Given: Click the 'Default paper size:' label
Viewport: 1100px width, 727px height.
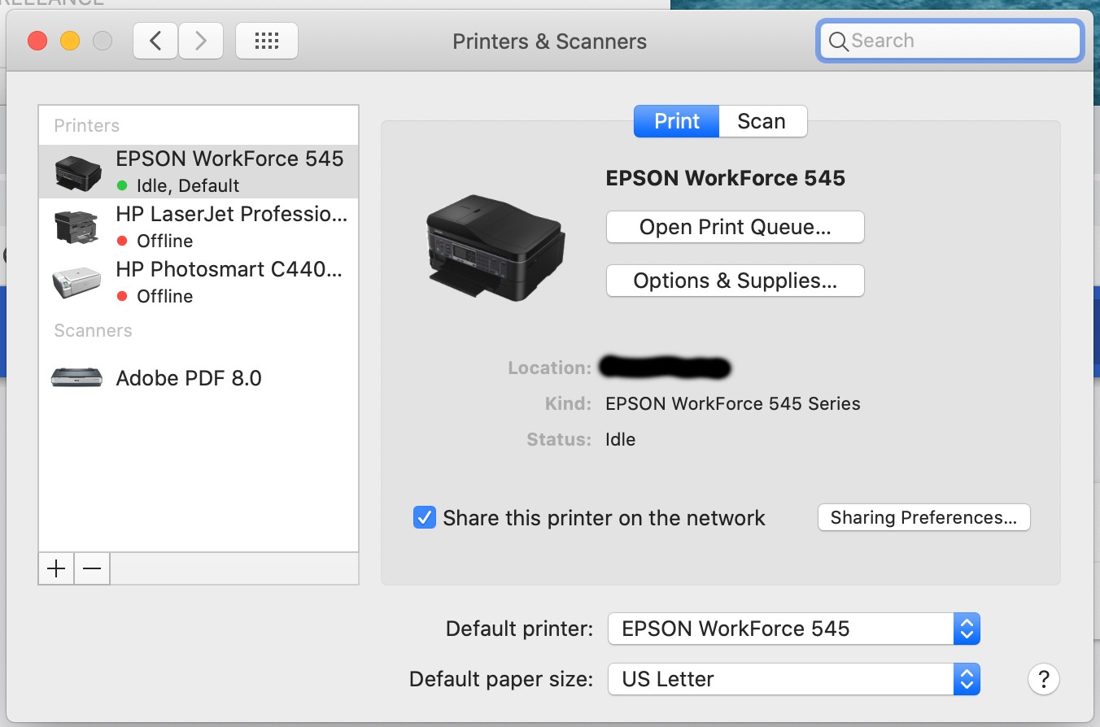Looking at the screenshot, I should 501,679.
